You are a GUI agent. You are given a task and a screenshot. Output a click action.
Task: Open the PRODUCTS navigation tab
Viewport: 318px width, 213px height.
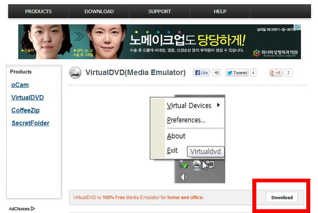tap(38, 11)
